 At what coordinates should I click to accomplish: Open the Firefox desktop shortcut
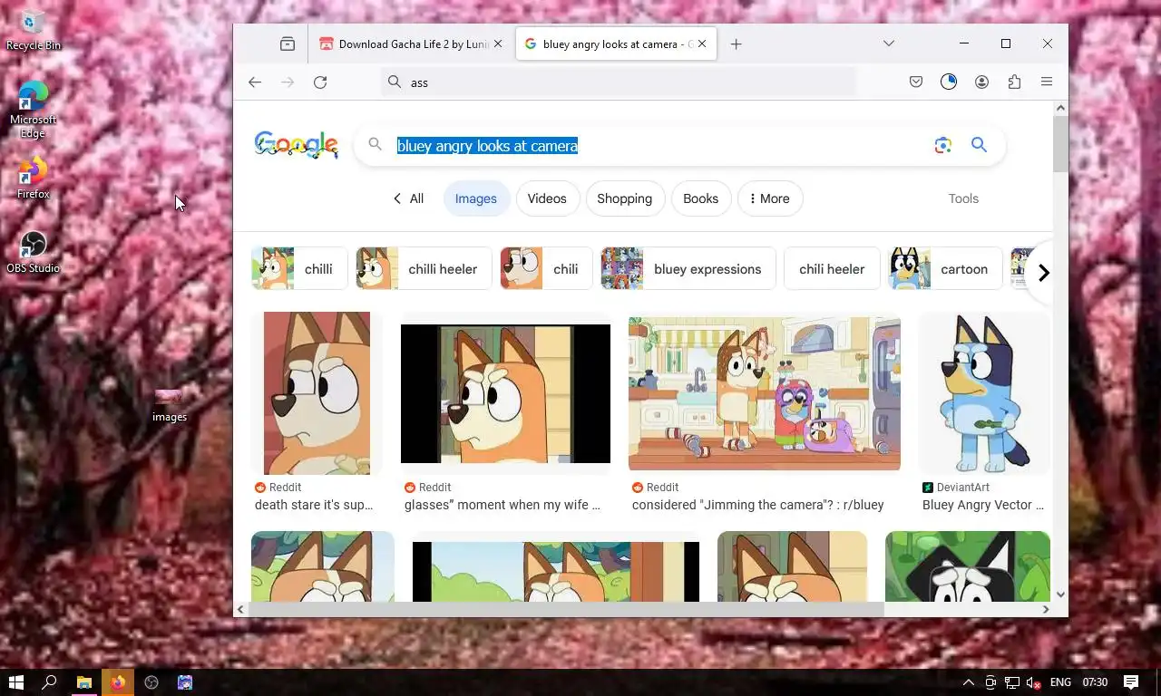pyautogui.click(x=33, y=178)
